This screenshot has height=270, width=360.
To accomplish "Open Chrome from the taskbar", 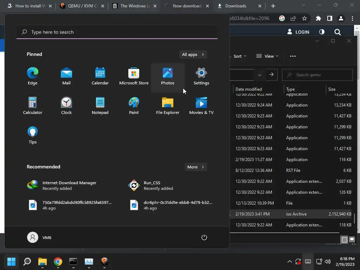I will click(58, 261).
